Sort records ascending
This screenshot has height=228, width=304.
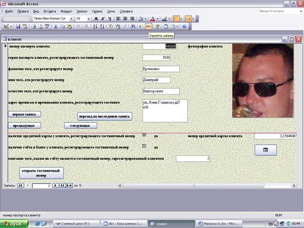point(95,26)
